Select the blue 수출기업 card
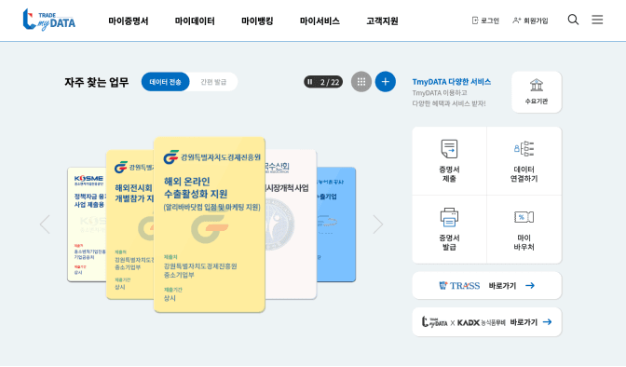Screen dimensions: 626x367 335,224
